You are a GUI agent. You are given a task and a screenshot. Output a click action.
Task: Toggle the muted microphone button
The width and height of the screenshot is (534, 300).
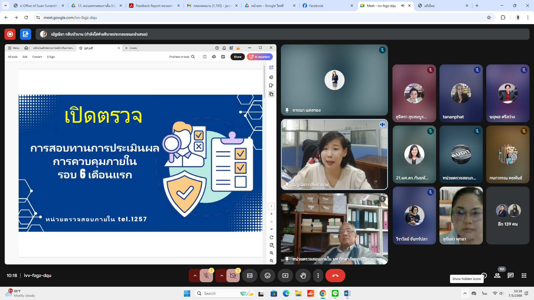(206, 276)
